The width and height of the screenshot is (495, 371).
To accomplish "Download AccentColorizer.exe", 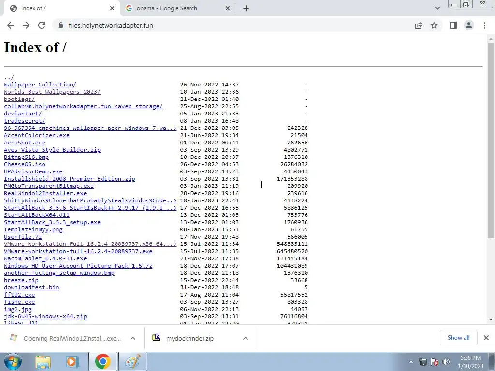I will pyautogui.click(x=37, y=135).
